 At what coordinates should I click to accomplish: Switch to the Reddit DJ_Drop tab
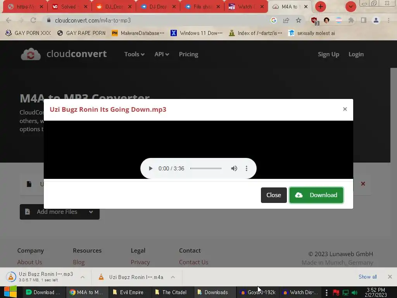click(x=114, y=7)
